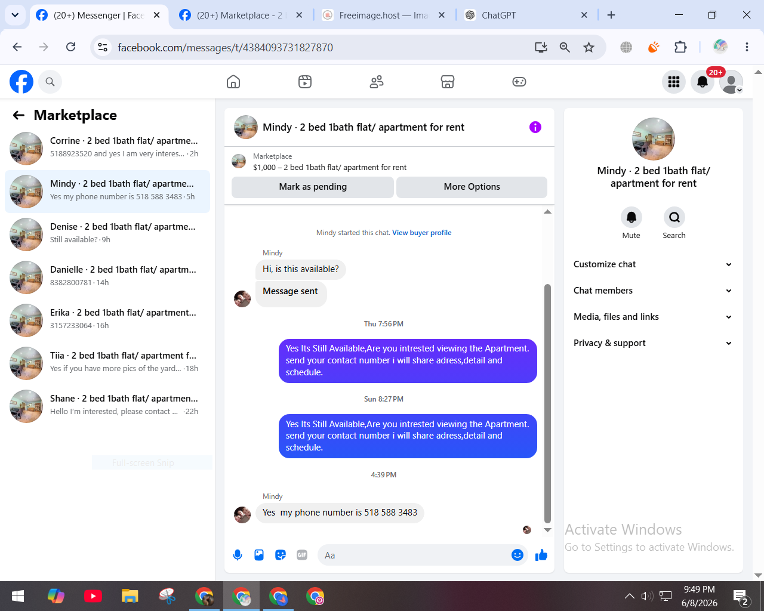Screen dimensions: 764x611
Task: Click the taskbar volume speaker icon
Action: tap(647, 595)
